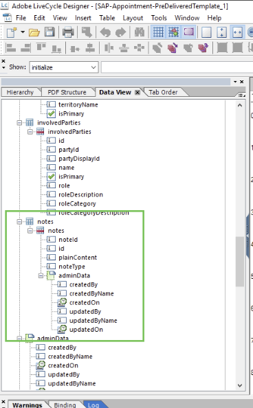Open the Warnings tab at bottom

tap(27, 405)
